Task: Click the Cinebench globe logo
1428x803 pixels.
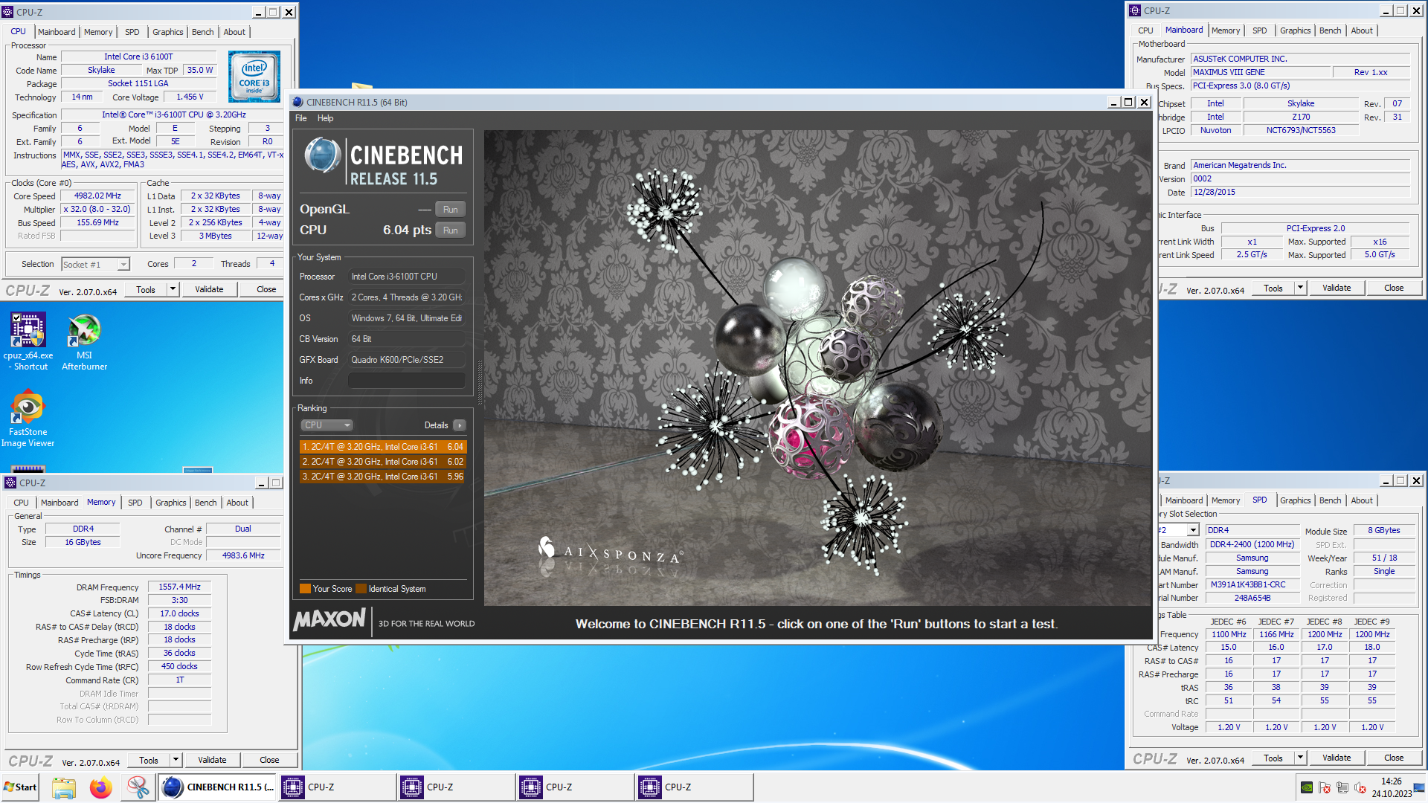Action: (323, 155)
